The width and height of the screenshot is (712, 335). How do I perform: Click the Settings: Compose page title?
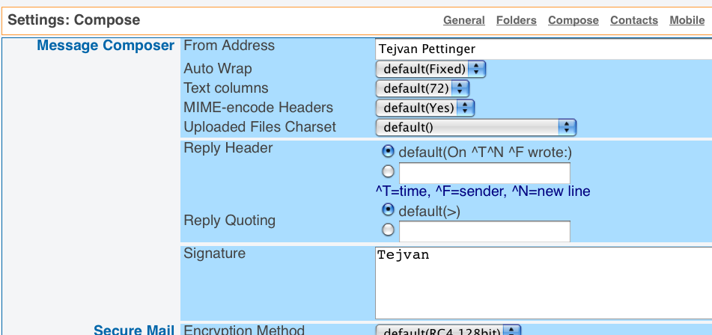click(74, 20)
